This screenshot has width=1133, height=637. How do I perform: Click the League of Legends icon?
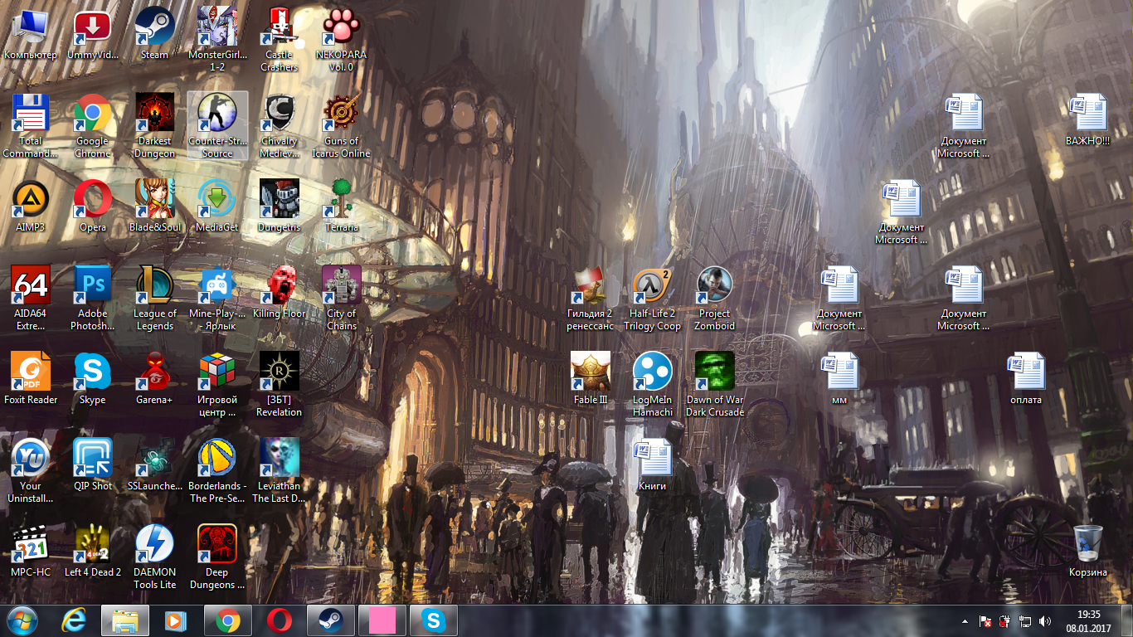[x=155, y=299]
